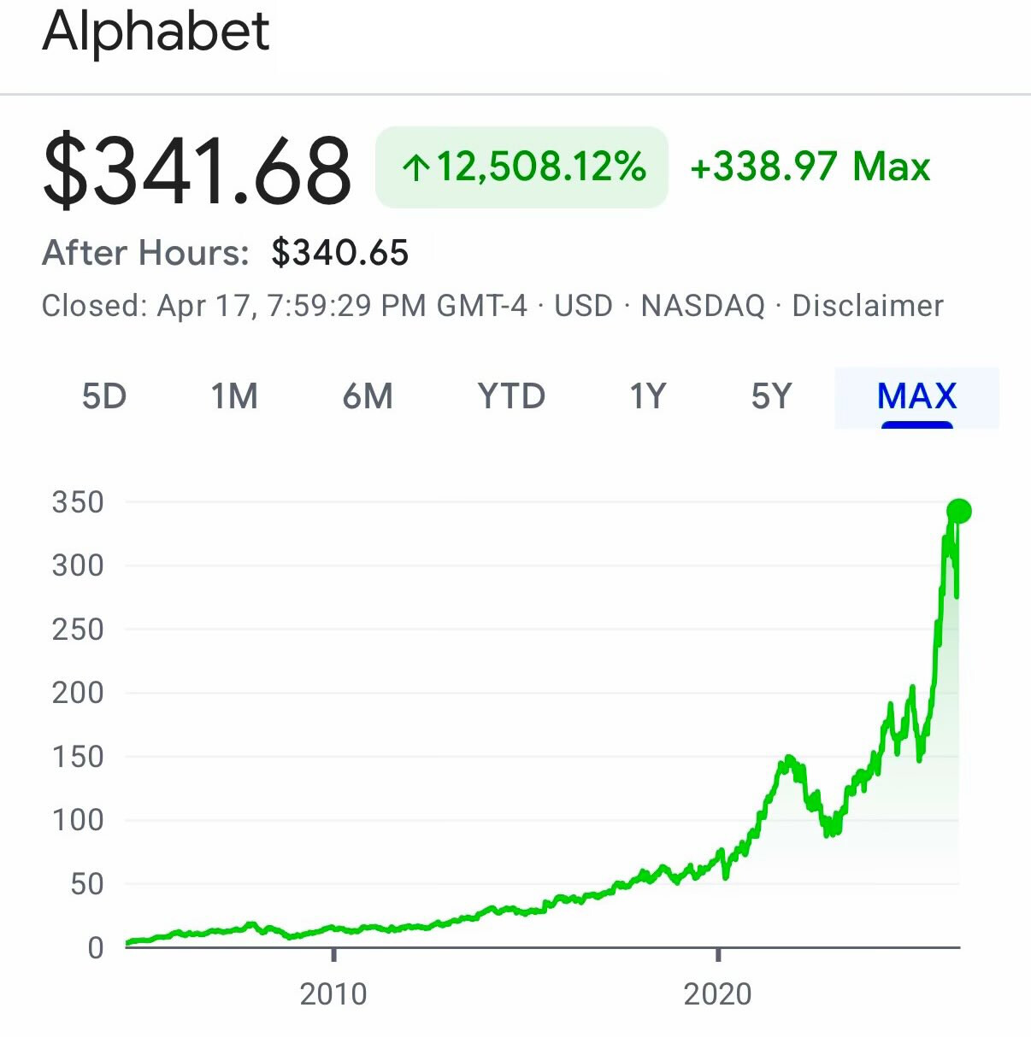Click the green current-price dot on chart
Screen dimensions: 1031x1037
pyautogui.click(x=959, y=511)
